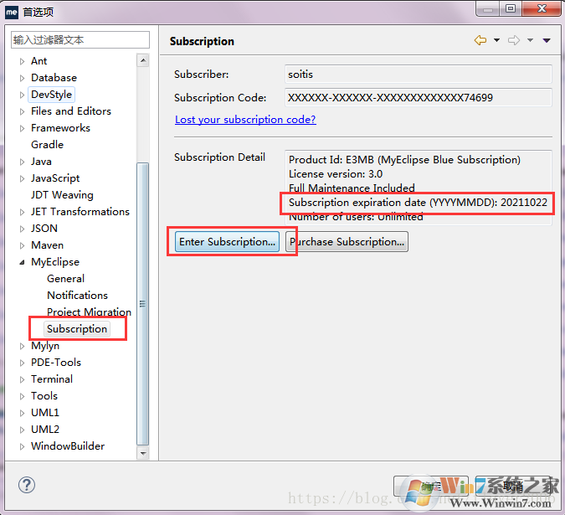Select the Database tree item
This screenshot has height=515, width=565.
click(x=54, y=78)
